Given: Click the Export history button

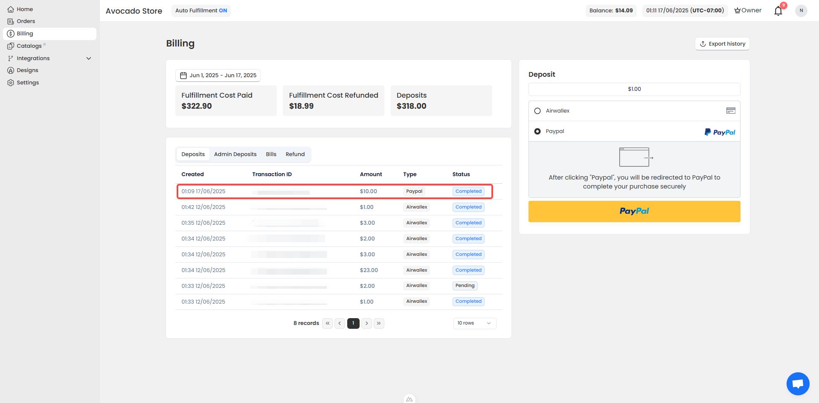Looking at the screenshot, I should [x=722, y=44].
